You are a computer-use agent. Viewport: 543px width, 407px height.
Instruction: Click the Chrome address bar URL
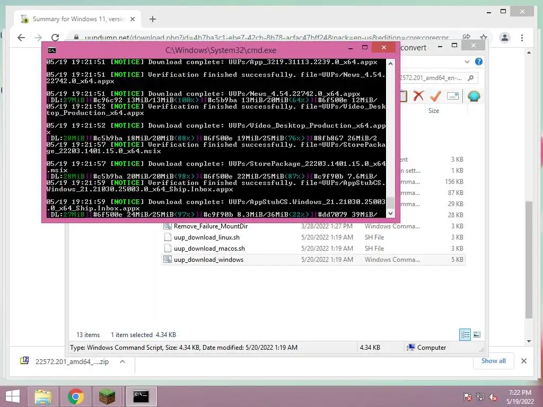tap(267, 38)
